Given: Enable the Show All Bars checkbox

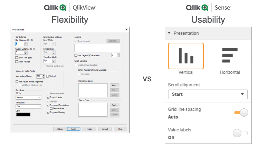Looking at the screenshot, I should click(x=17, y=62).
